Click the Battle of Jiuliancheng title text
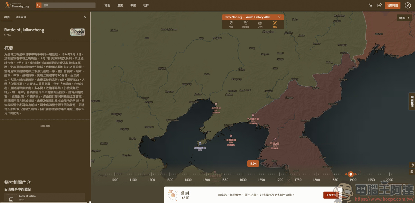 (24, 30)
